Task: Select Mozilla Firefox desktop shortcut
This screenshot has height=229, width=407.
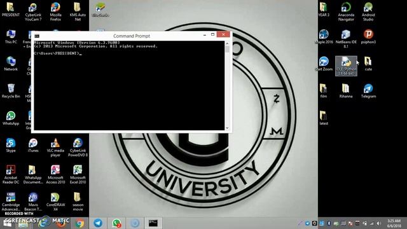Action: [55, 11]
